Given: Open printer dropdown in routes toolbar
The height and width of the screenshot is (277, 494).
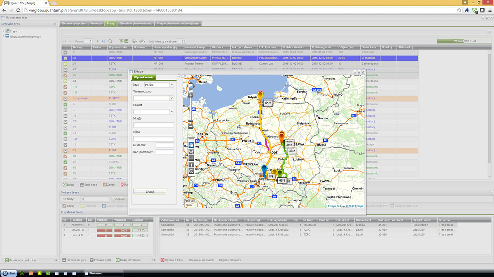Looking at the screenshot, I should tap(134, 42).
